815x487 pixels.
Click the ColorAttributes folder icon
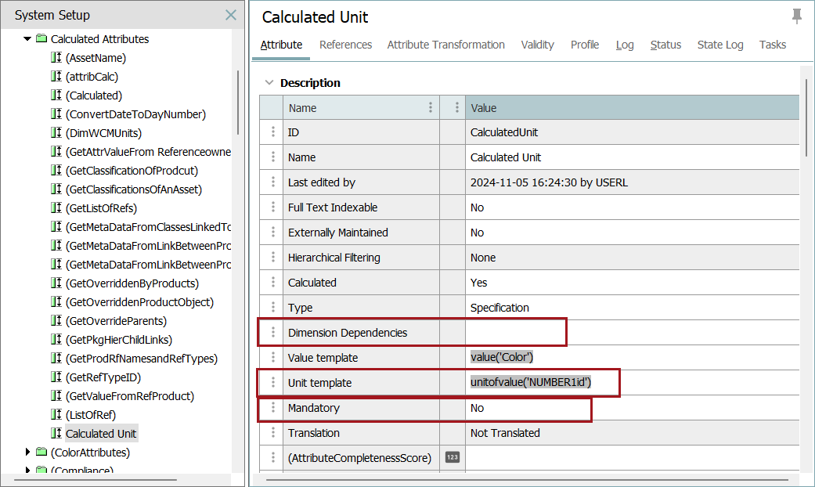point(41,453)
